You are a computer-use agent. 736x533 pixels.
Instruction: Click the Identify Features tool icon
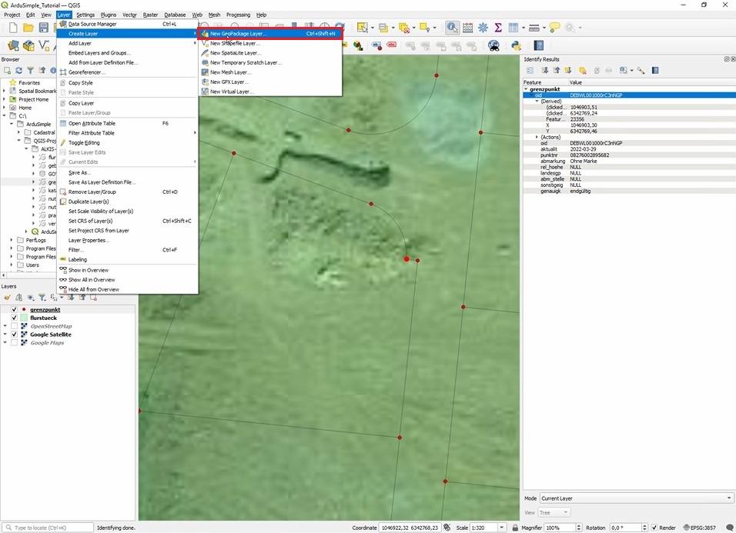pyautogui.click(x=452, y=28)
